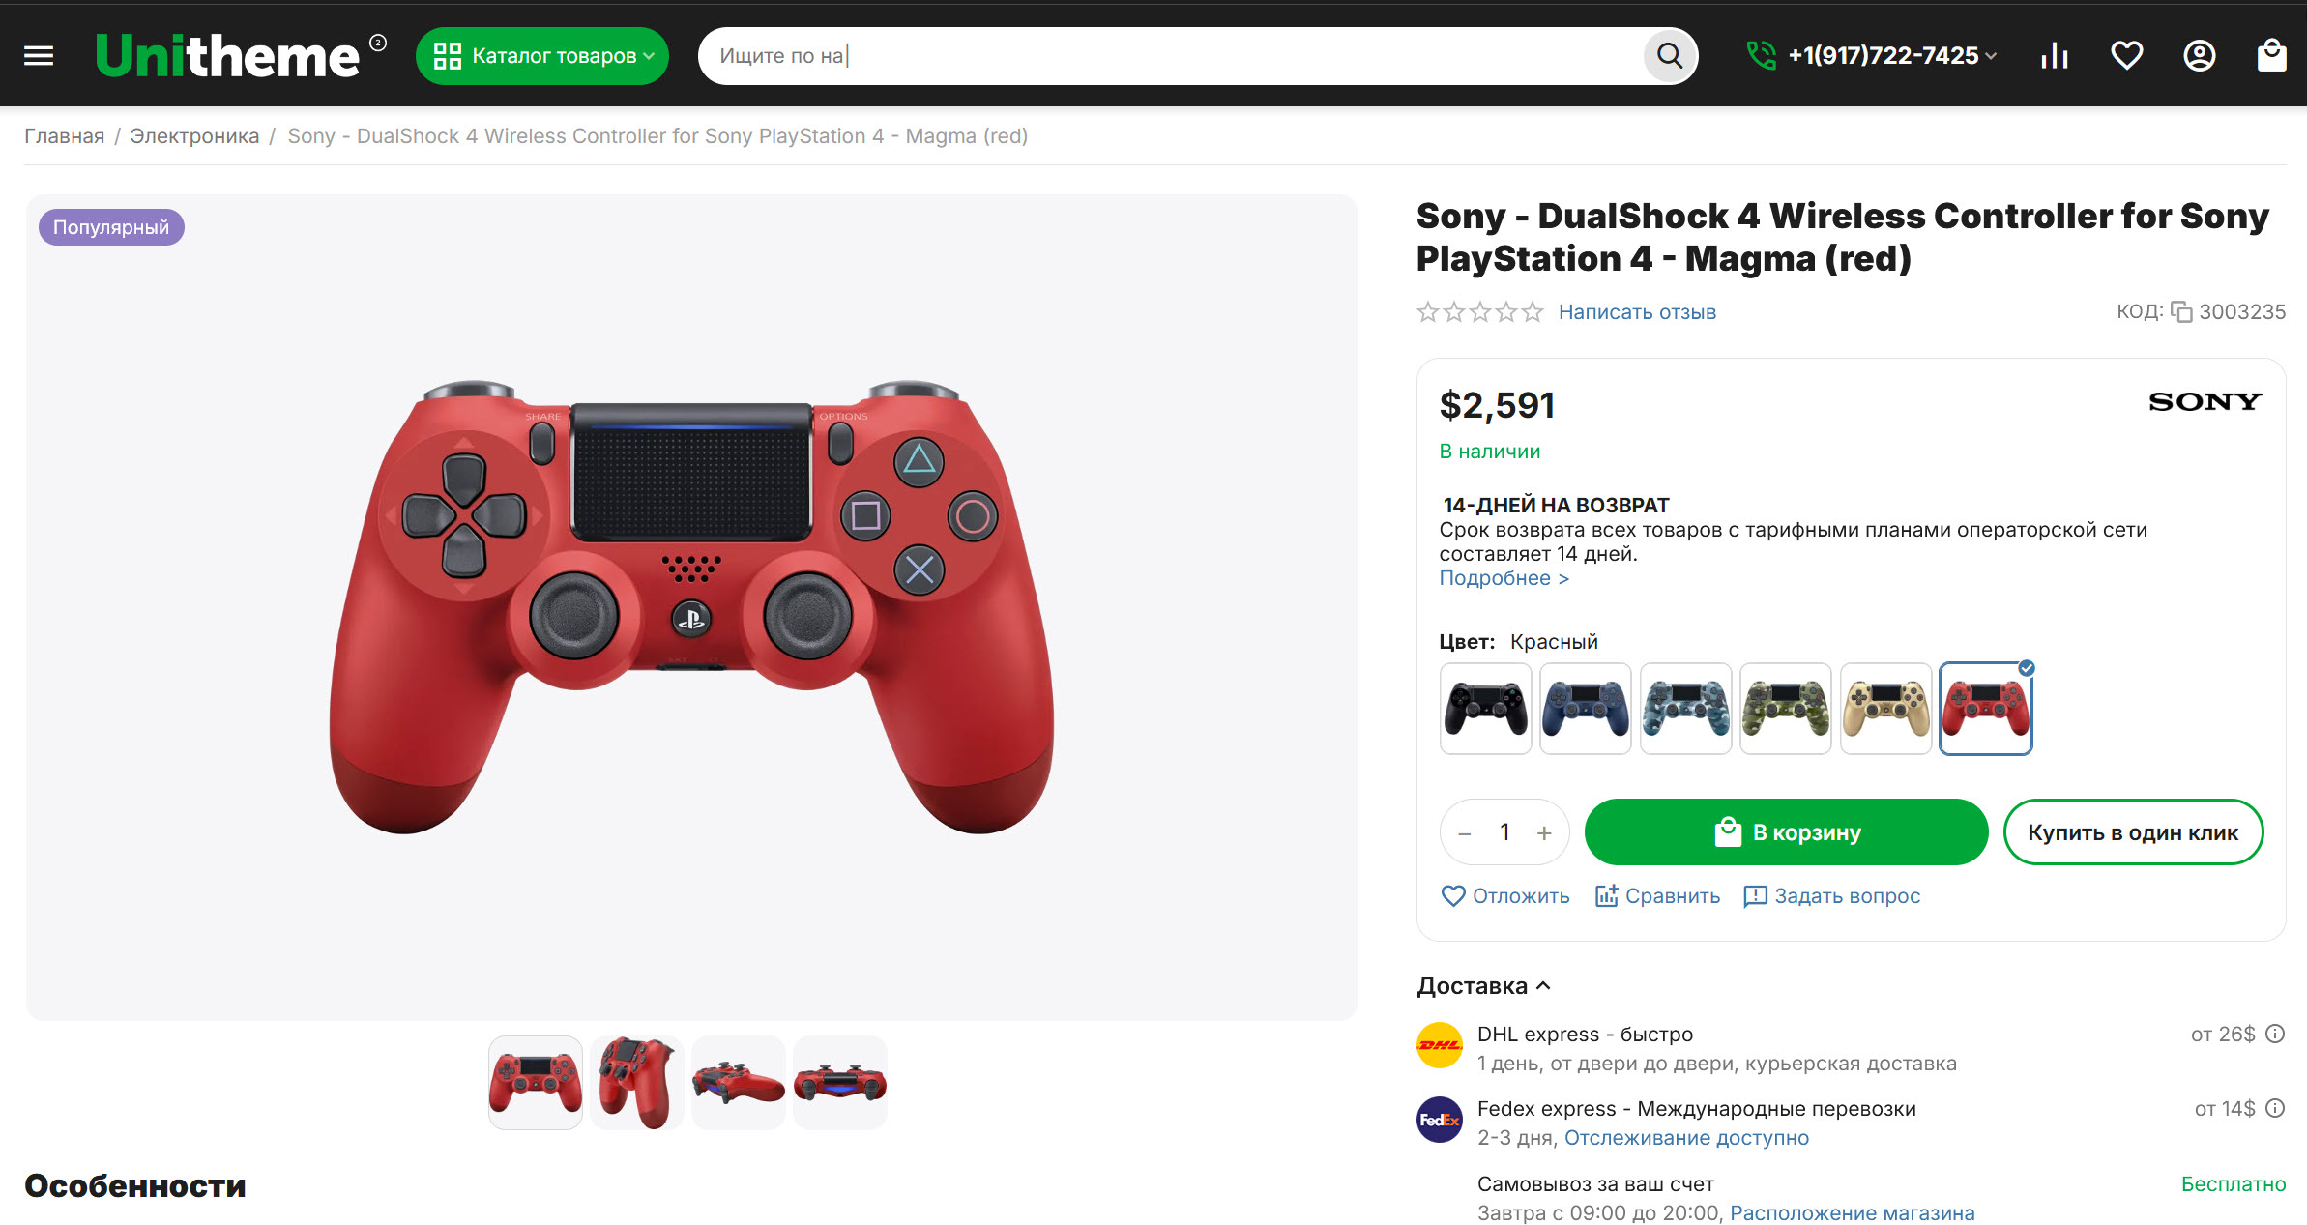Click the Написать отзыв link
2307x1225 pixels.
[x=1637, y=312]
